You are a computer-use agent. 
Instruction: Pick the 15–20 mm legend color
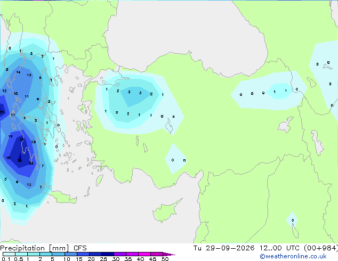tap(83, 254)
